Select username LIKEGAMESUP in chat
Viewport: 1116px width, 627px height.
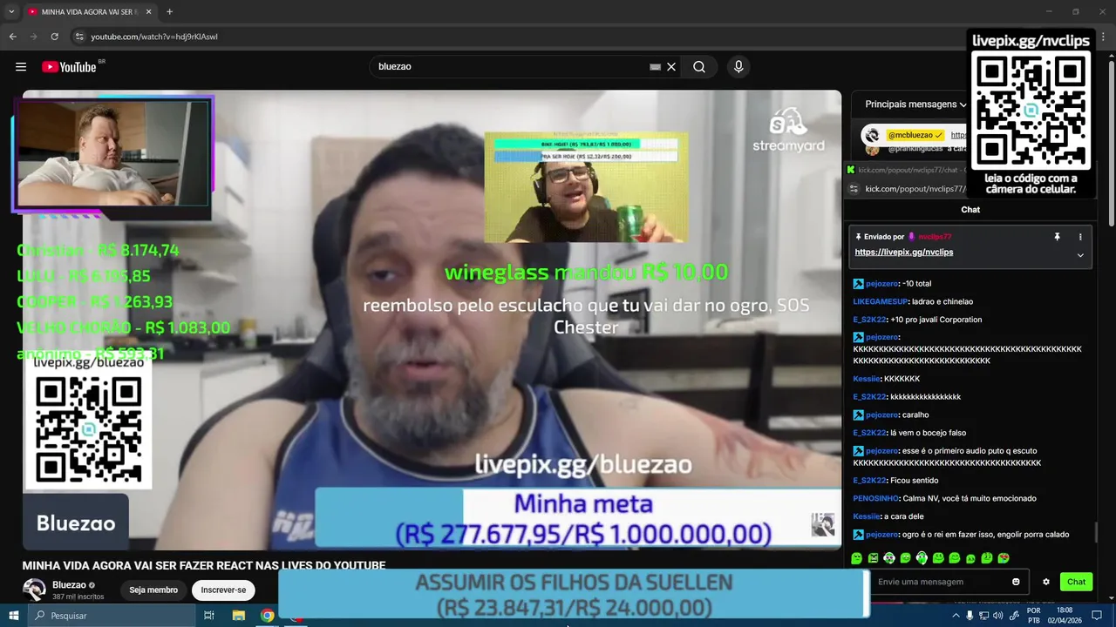[x=880, y=301]
